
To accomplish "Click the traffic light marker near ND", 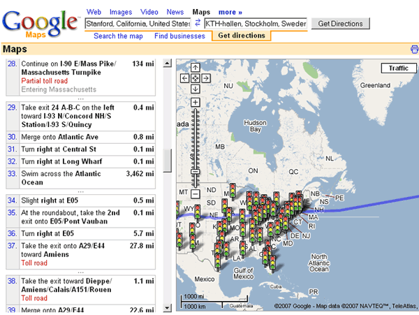I will pyautogui.click(x=233, y=190).
